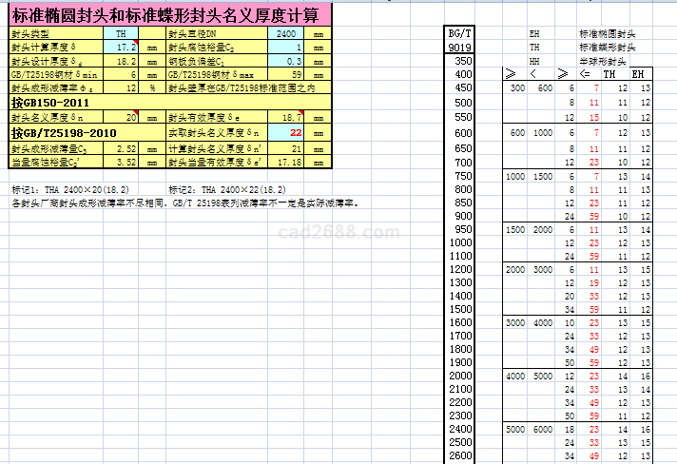The width and height of the screenshot is (677, 464).
Task: Select the 半球形封头 legend label
Action: pos(603,60)
